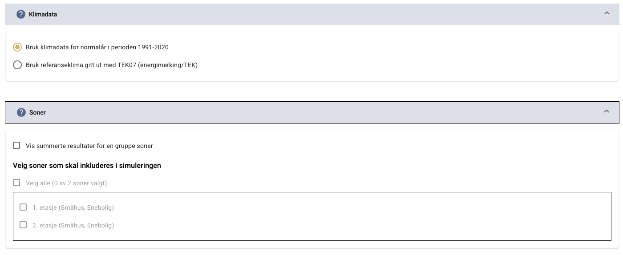623x255 pixels.
Task: Click the Soner section title
Action: pyautogui.click(x=37, y=112)
